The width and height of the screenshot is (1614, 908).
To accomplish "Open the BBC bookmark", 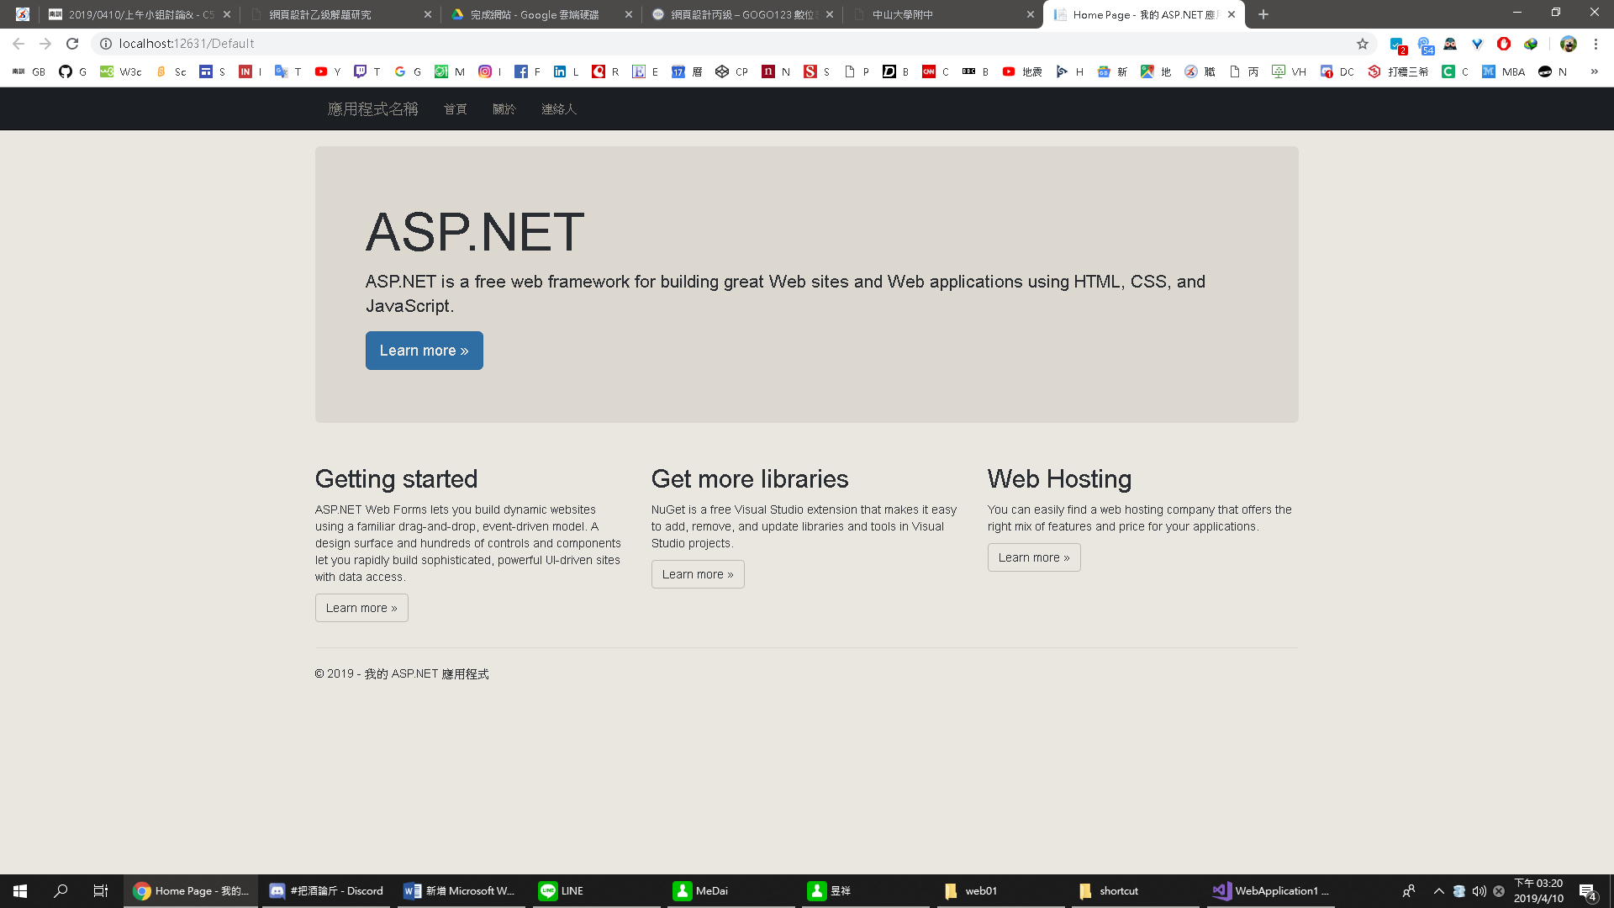I will click(x=976, y=72).
